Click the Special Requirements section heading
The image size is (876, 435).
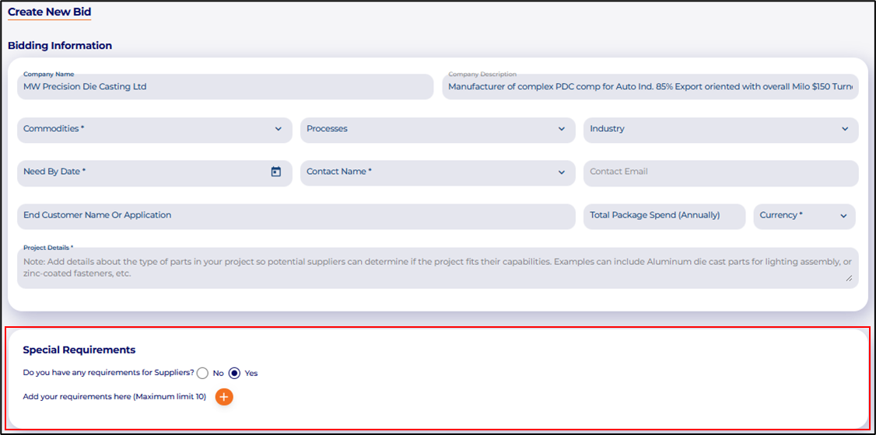79,350
